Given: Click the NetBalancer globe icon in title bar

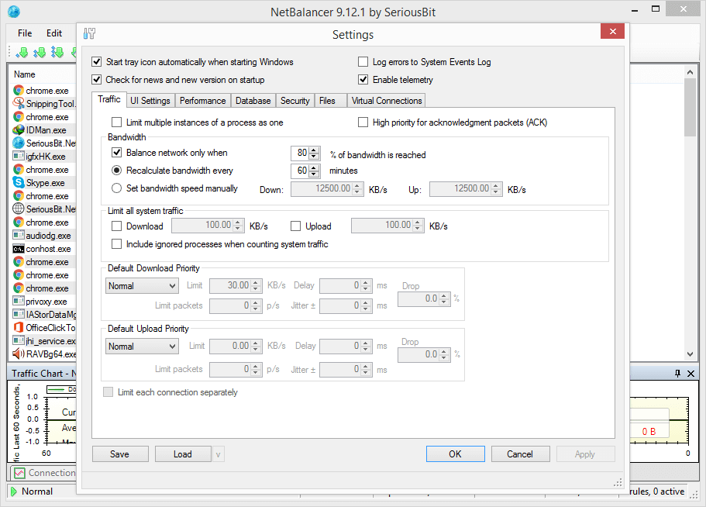Looking at the screenshot, I should point(13,12).
